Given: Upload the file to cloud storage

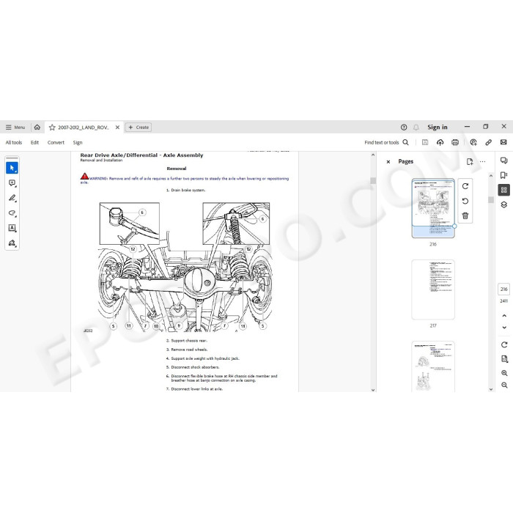Looking at the screenshot, I should (440, 142).
